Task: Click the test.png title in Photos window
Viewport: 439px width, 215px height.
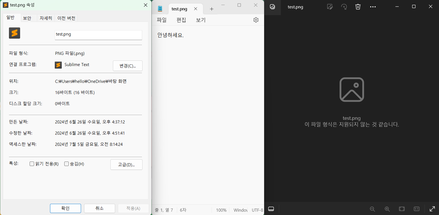Action: [x=295, y=7]
